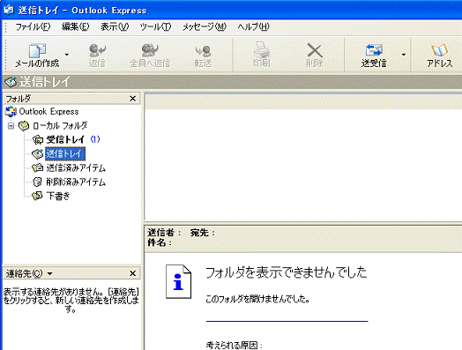Click the 送信者 label in preview header

tap(164, 233)
